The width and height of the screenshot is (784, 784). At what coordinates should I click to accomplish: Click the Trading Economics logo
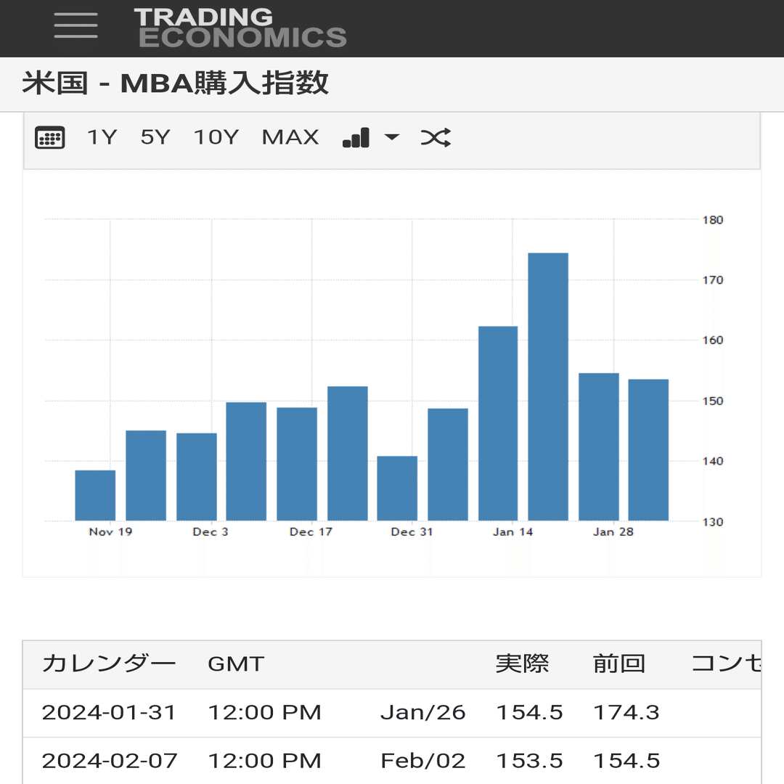point(240,28)
